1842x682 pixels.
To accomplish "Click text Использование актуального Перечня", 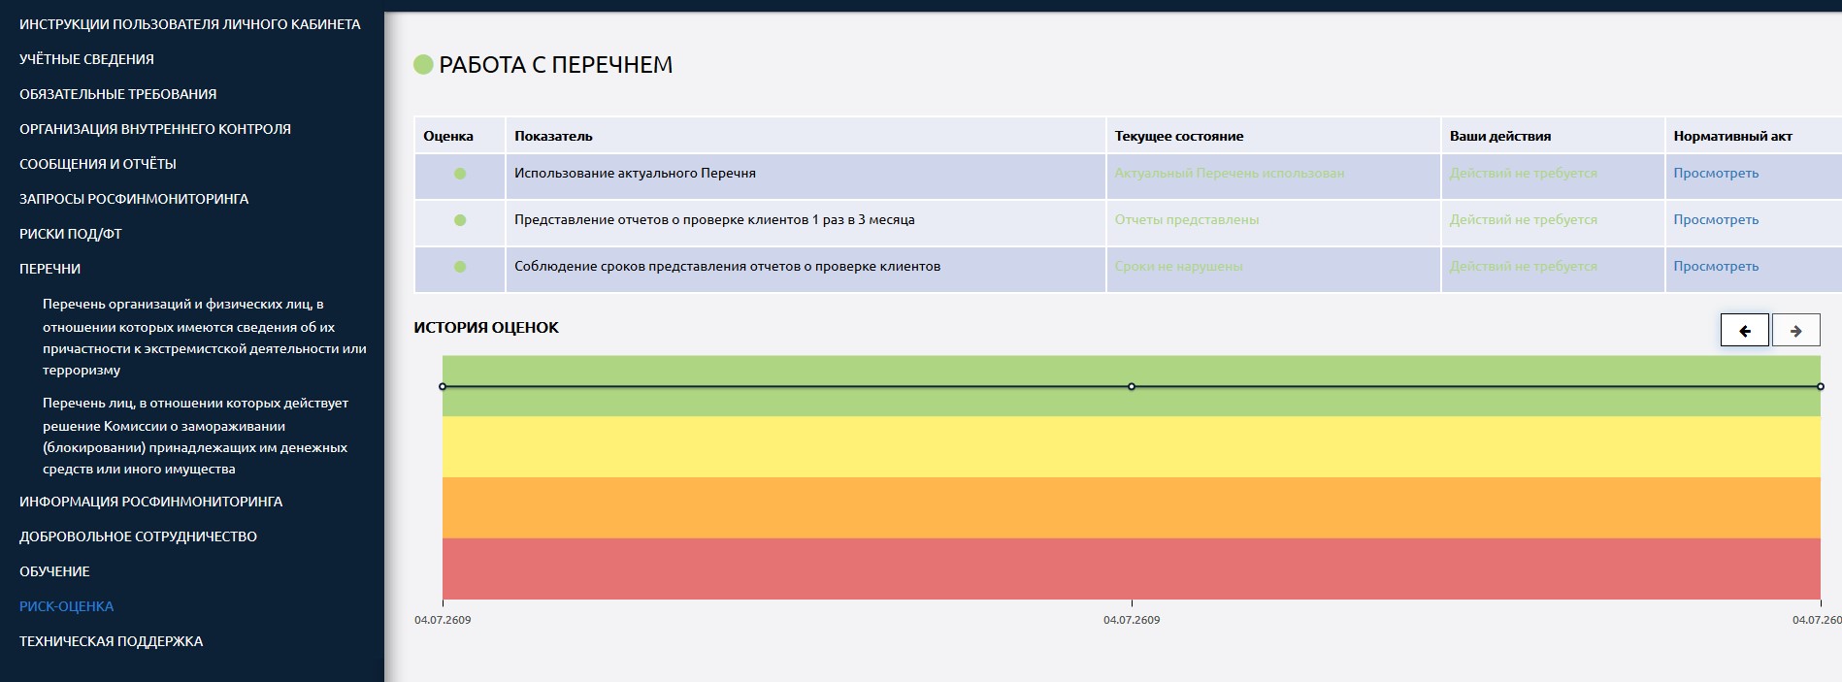I will (635, 174).
